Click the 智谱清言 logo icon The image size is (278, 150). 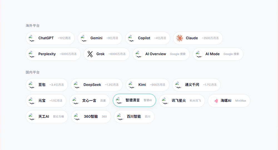(119, 100)
